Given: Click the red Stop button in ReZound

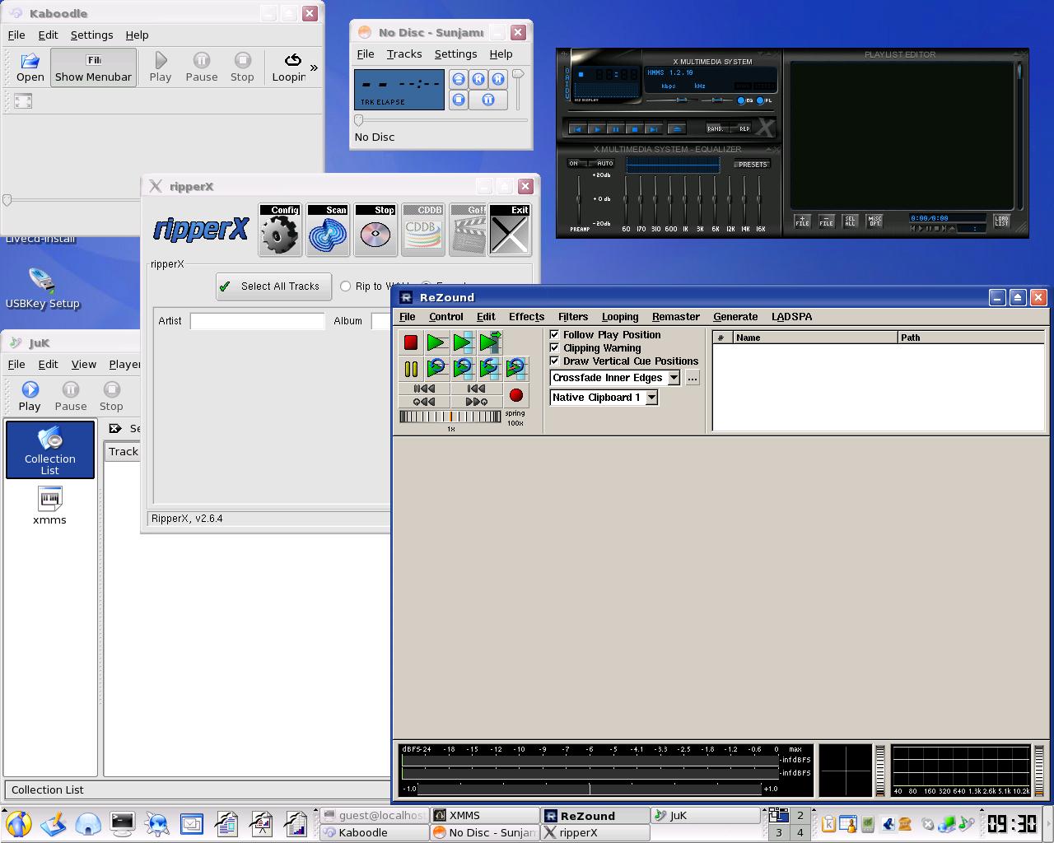Looking at the screenshot, I should [x=411, y=342].
